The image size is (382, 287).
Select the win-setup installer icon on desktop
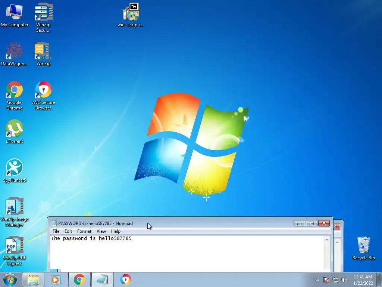pos(131,15)
